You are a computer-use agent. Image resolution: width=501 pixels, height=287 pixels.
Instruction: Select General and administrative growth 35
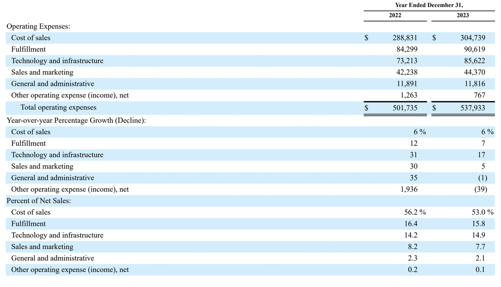(414, 178)
